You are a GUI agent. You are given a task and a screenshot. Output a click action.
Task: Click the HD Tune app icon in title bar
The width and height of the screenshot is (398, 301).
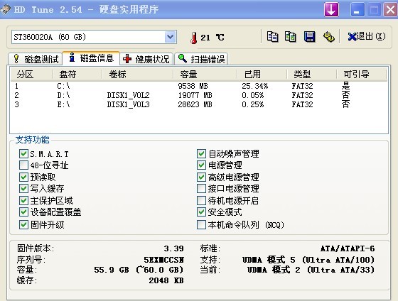coord(6,9)
